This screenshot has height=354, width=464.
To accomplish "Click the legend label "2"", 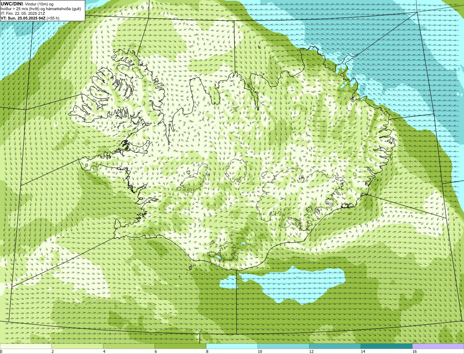I will (53, 351).
